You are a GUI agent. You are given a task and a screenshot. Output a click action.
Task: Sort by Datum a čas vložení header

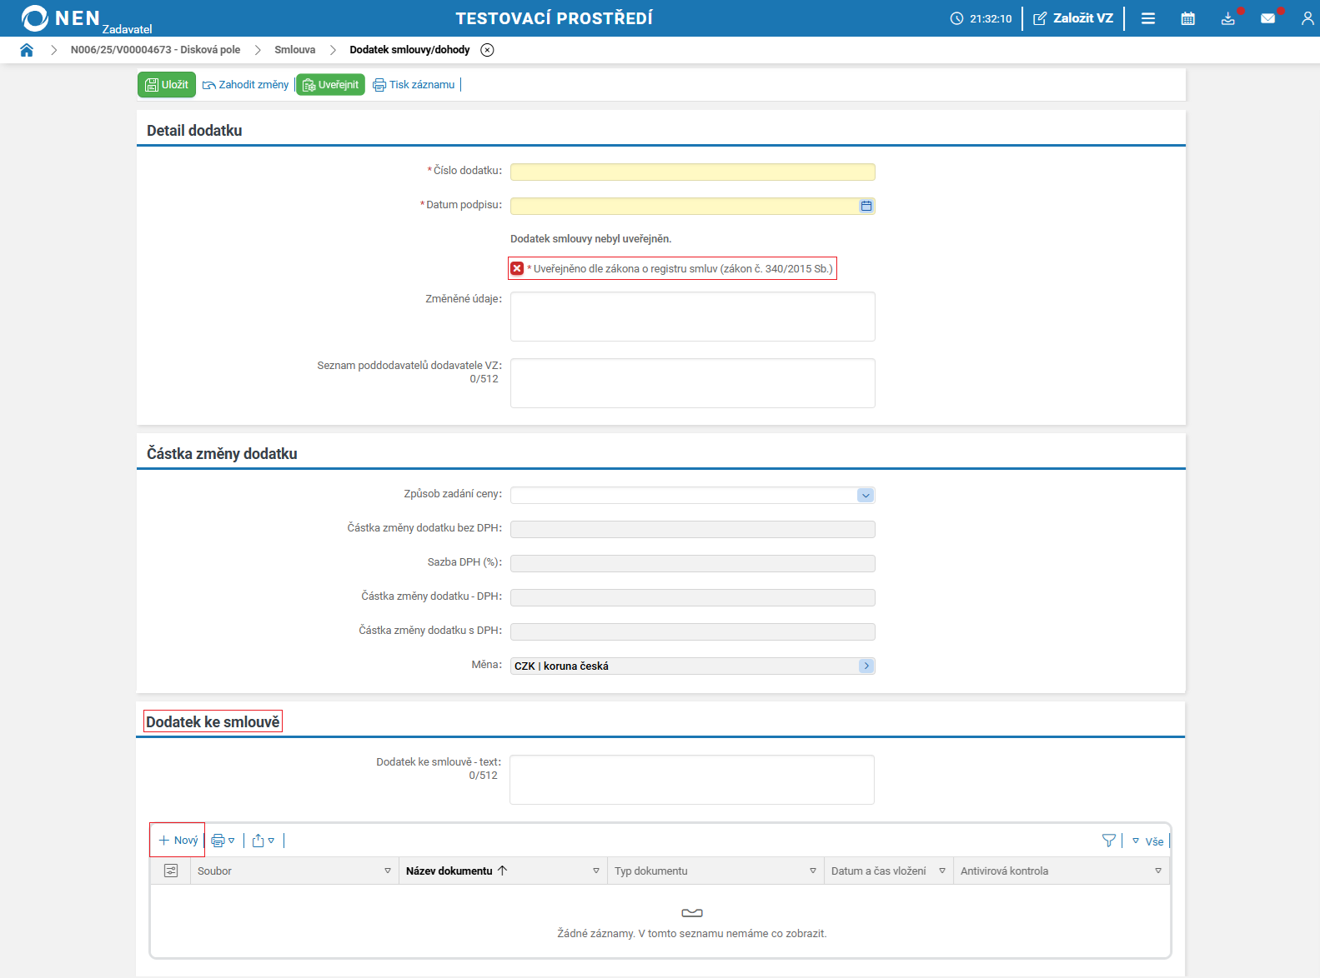pos(879,871)
